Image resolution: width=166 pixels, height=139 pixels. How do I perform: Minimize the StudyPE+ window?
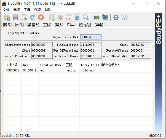(134, 4)
